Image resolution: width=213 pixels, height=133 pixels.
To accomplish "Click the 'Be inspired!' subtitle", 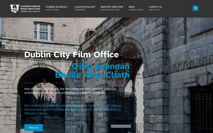I will [80, 10].
